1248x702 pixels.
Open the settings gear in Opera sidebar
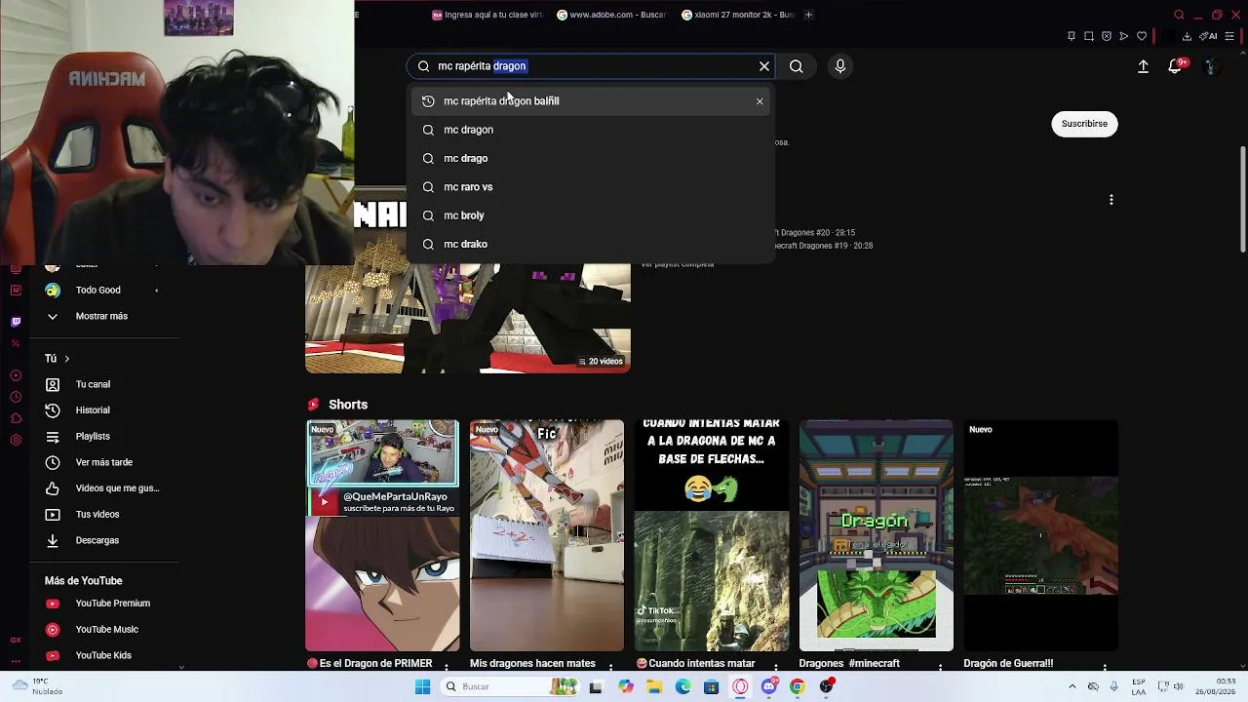[16, 440]
